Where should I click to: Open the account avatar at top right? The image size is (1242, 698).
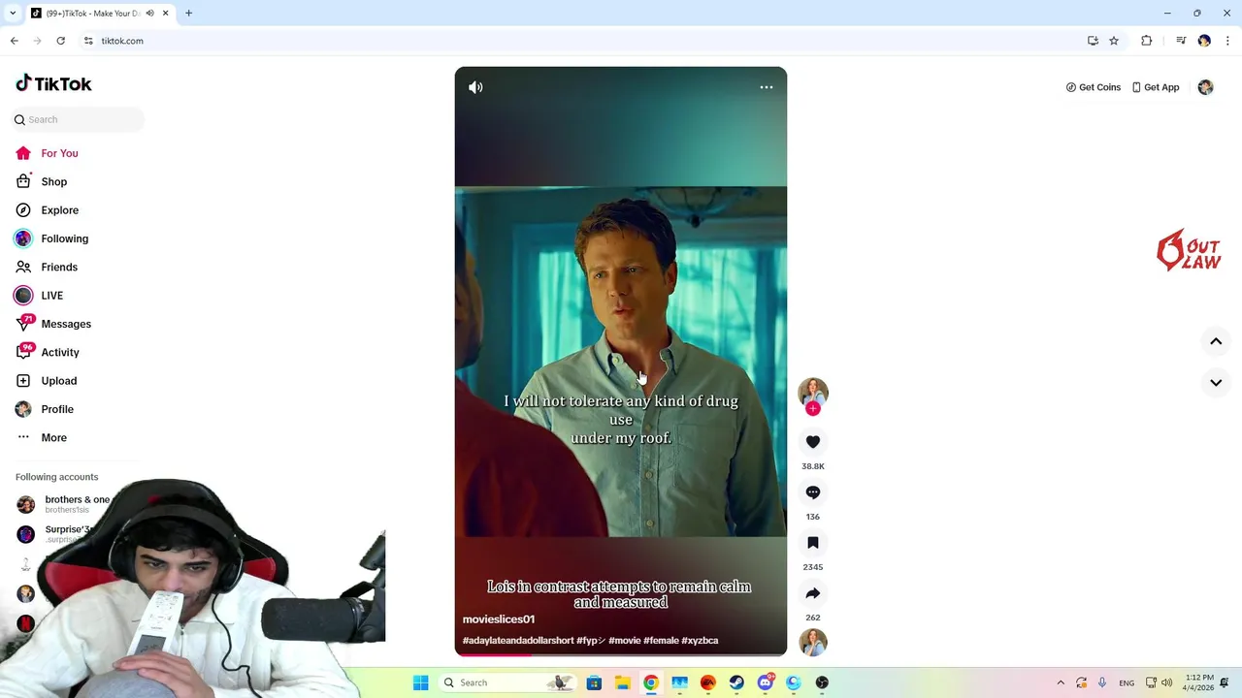(1205, 87)
